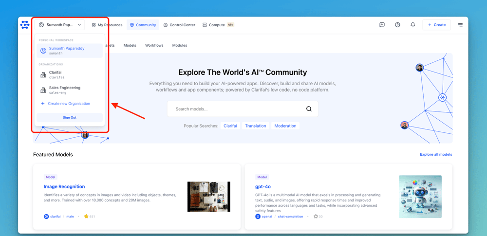This screenshot has width=487, height=236.
Task: Open the chat feedback icon
Action: (382, 25)
